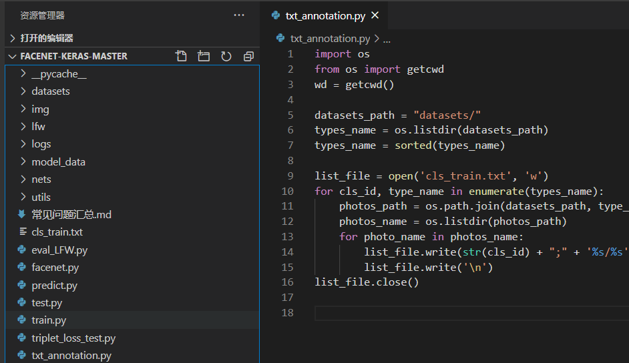
Task: Click the "datasets/" string on line 5
Action: click(447, 115)
